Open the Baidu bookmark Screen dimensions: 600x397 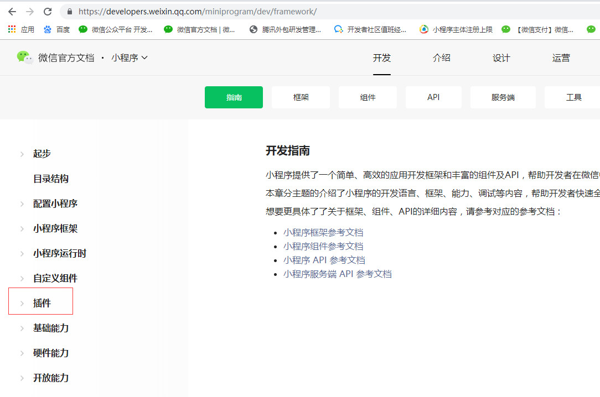56,29
